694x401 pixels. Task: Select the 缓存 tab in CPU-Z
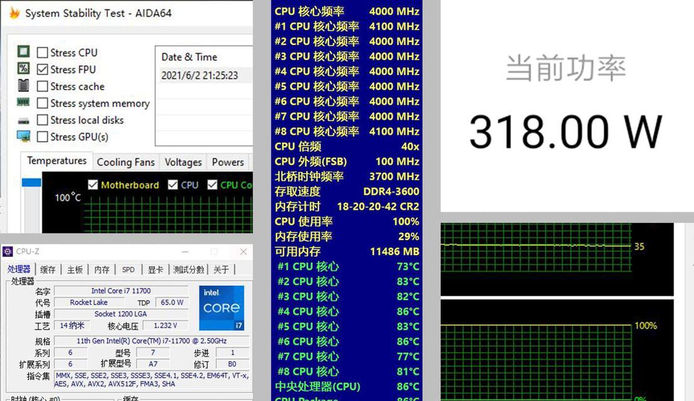coord(48,269)
